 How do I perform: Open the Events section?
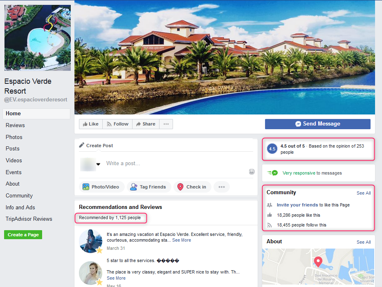13,172
